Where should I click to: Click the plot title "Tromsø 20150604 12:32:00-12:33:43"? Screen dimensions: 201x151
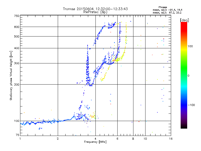tap(95, 9)
